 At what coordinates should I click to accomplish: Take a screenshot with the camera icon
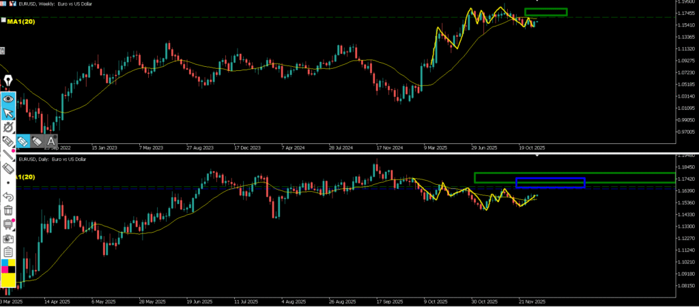pyautogui.click(x=8, y=239)
